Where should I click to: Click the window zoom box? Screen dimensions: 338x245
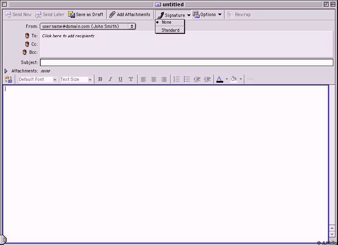(326, 4)
